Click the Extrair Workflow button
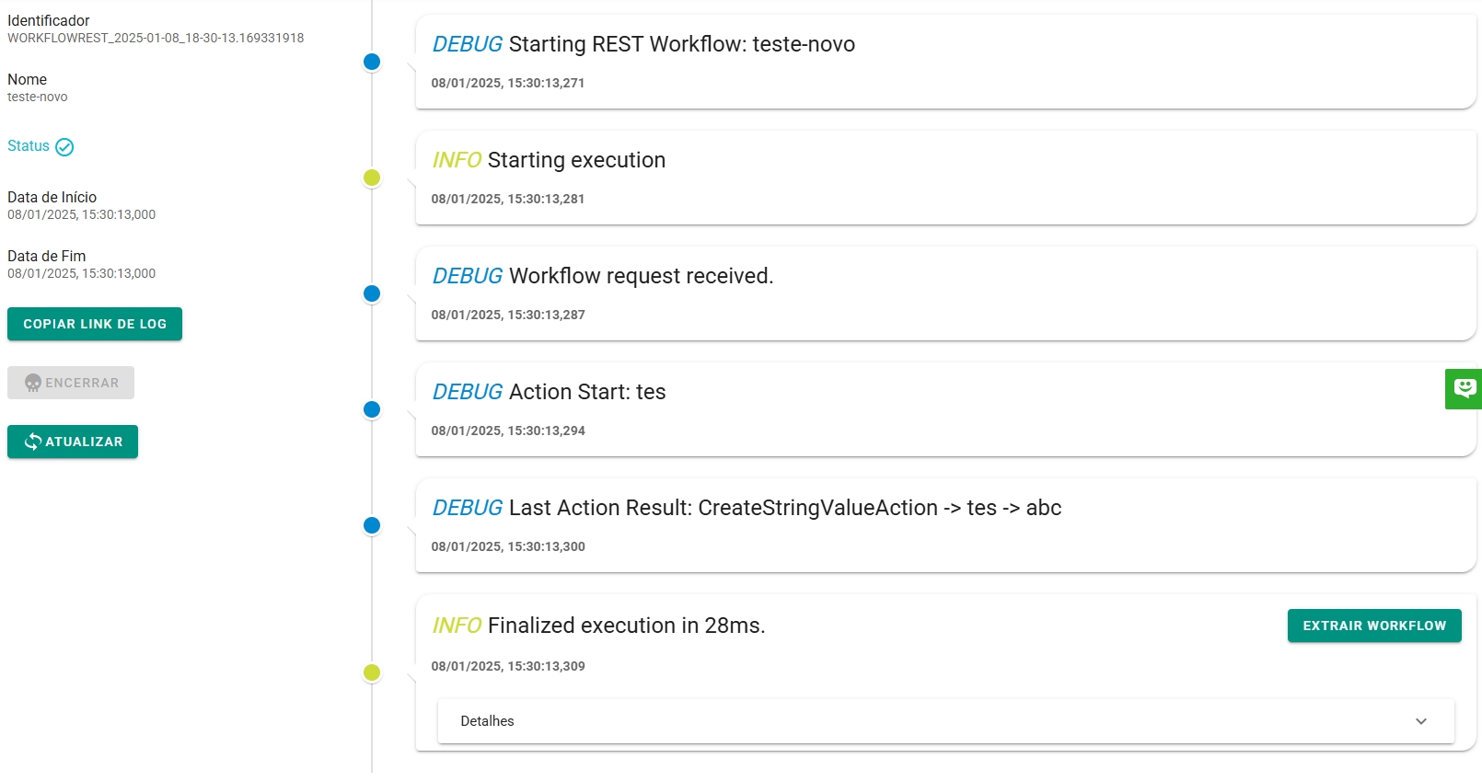 1373,626
